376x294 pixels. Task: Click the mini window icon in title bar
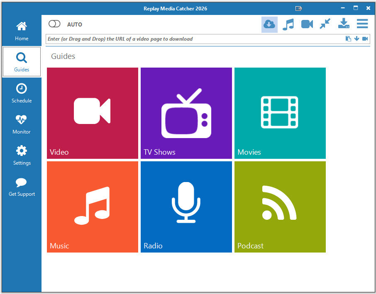298,8
